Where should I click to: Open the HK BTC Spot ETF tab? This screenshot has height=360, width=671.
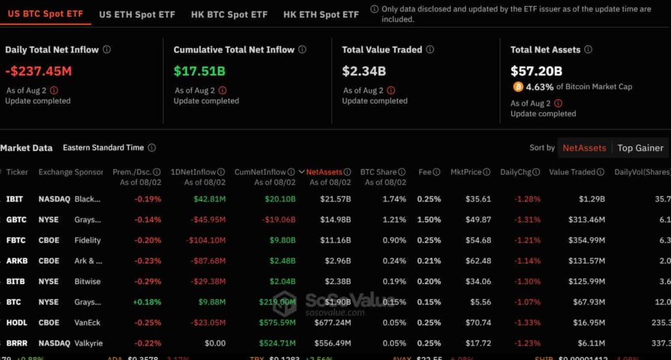pyautogui.click(x=229, y=14)
